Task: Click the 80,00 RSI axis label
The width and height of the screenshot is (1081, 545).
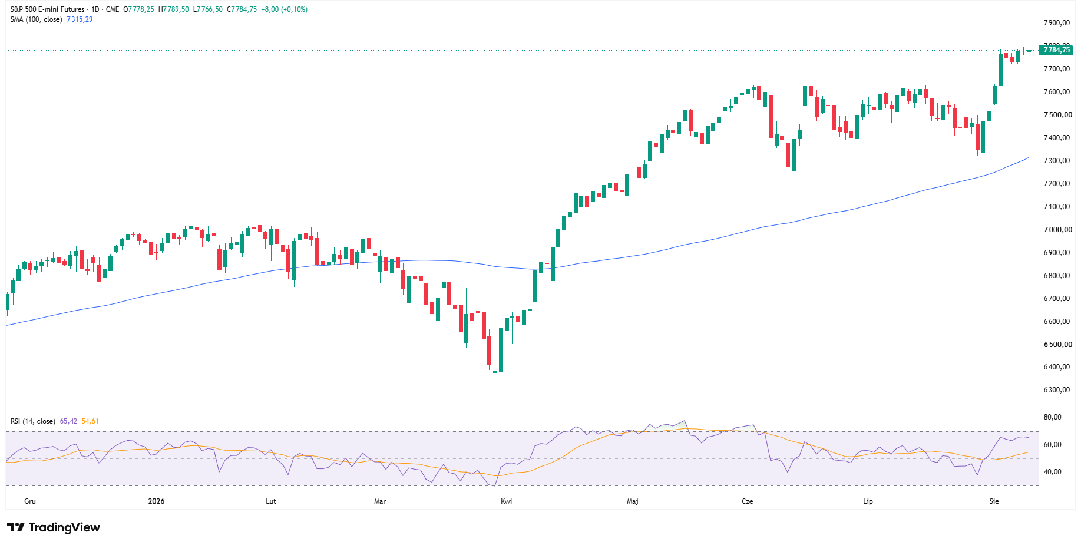Action: point(1053,417)
